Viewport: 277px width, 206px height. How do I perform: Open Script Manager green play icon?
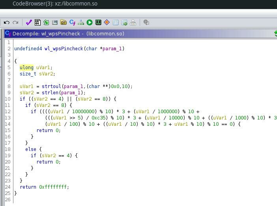(90, 22)
